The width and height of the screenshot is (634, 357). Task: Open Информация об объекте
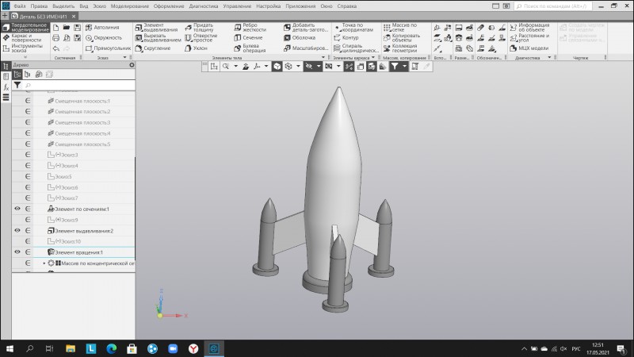coord(529,27)
